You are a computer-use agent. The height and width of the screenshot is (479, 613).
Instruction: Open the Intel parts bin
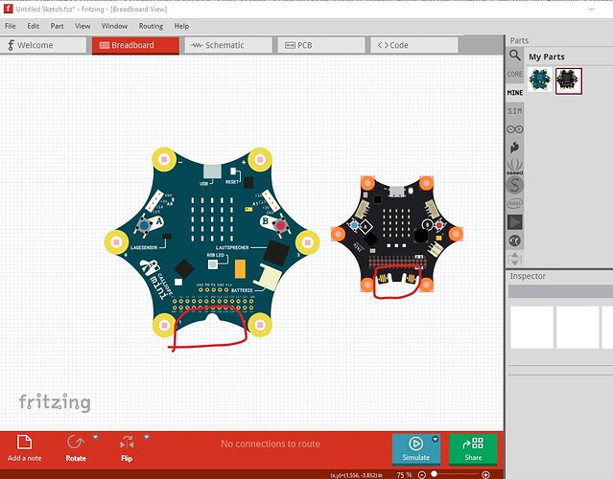point(515,203)
